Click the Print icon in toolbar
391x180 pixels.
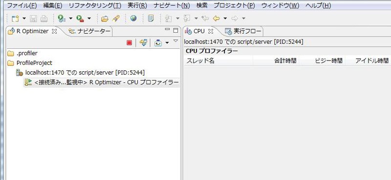pos(44,18)
